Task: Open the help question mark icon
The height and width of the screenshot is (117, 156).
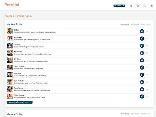Action: point(145,6)
